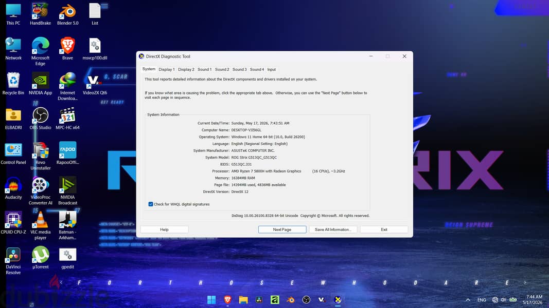This screenshot has height=308, width=549.
Task: Select the Audacity desktop shortcut
Action: pos(13,188)
